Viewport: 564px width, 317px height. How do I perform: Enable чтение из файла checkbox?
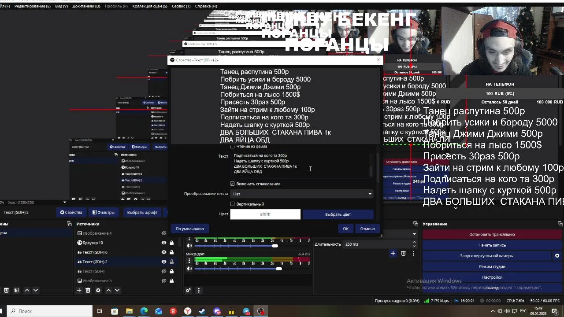233,146
